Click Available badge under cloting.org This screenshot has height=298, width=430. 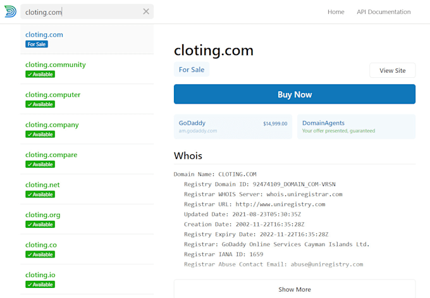pos(40,225)
